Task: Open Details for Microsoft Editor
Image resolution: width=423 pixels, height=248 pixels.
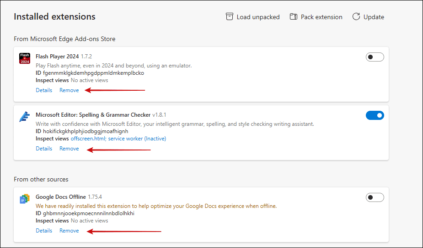Action: [x=44, y=149]
